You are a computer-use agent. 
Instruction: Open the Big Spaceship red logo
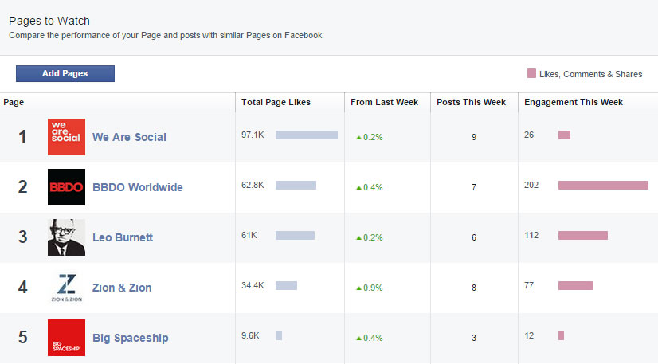(x=66, y=338)
